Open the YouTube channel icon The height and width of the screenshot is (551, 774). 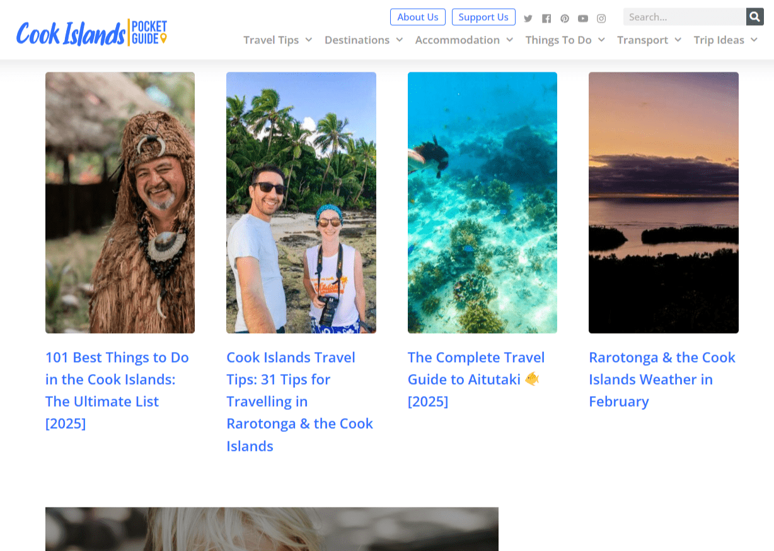(x=583, y=18)
